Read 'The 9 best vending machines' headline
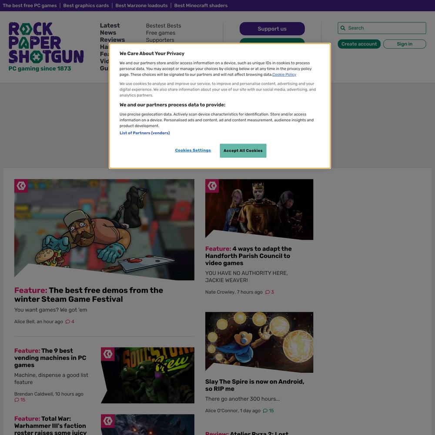This screenshot has width=435, height=435. (50, 358)
